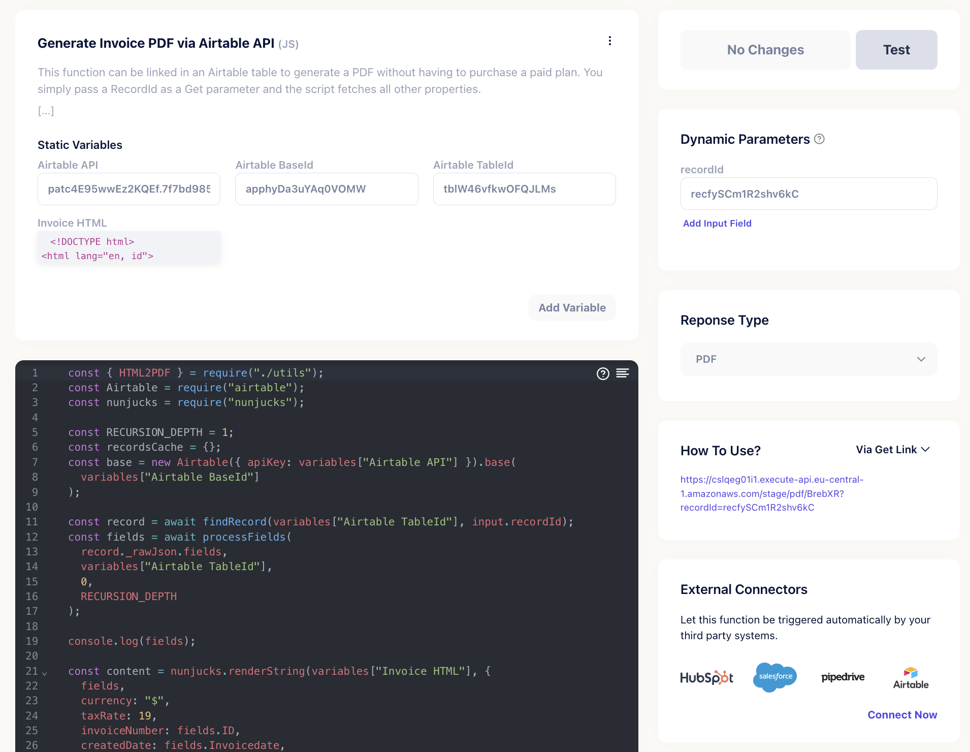Select the HubSpot connector

click(707, 677)
